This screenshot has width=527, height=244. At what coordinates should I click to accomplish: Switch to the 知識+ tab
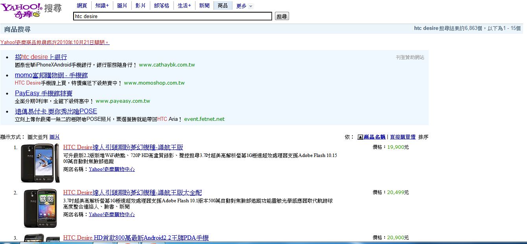click(102, 6)
